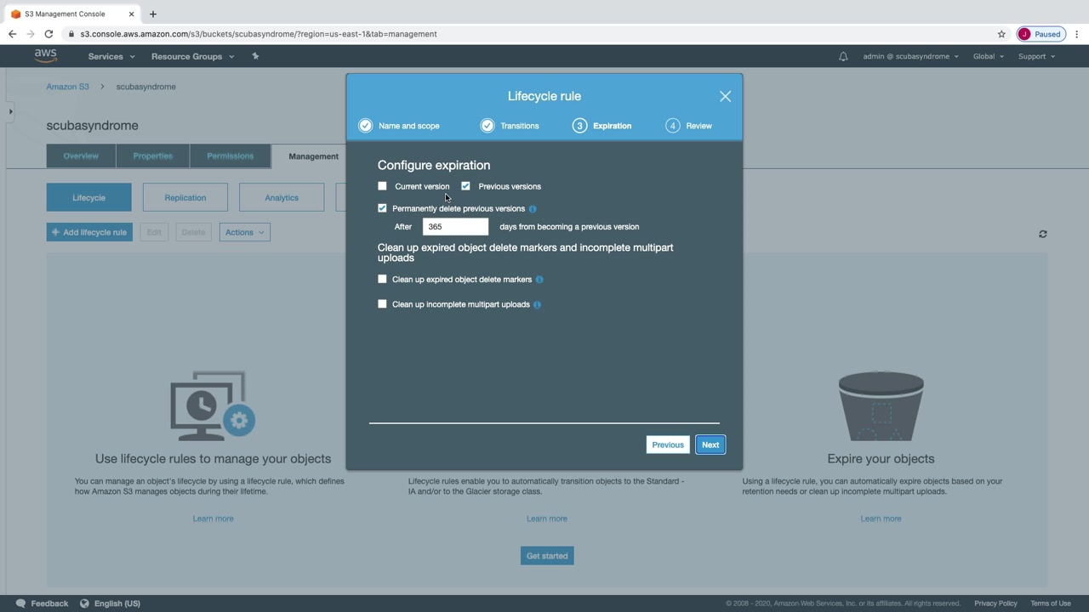Click Learn more under the transition description
The image size is (1089, 612).
pos(547,518)
